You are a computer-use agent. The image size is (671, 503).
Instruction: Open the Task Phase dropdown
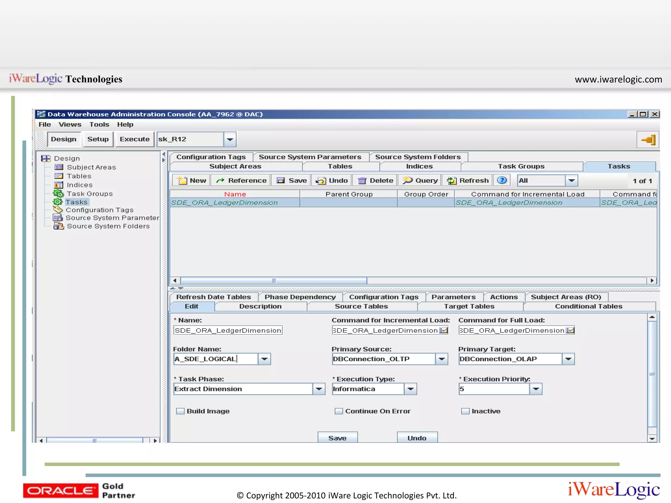tap(319, 389)
